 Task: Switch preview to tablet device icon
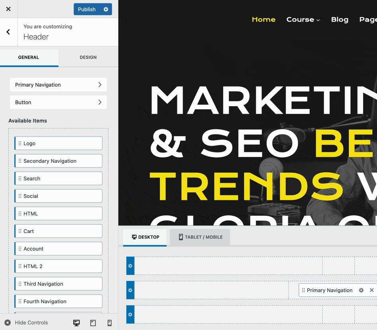[93, 323]
